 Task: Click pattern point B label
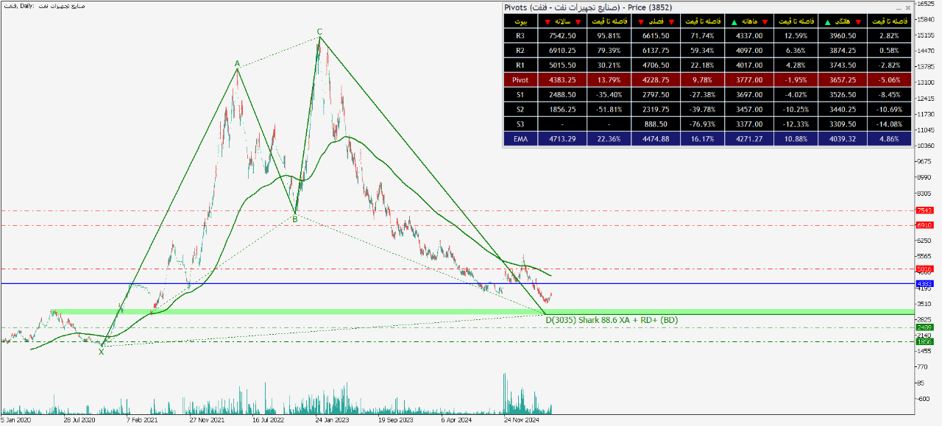click(295, 219)
